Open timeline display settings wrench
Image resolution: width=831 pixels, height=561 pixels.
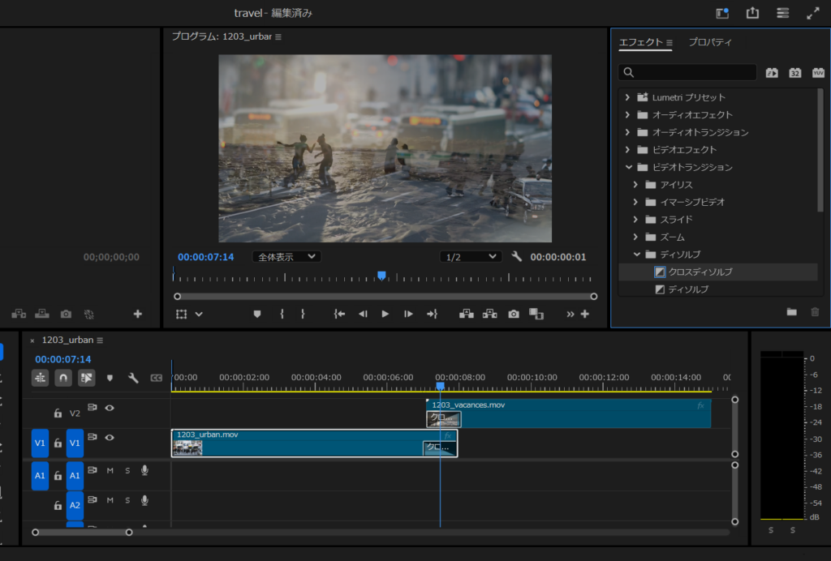coord(133,378)
